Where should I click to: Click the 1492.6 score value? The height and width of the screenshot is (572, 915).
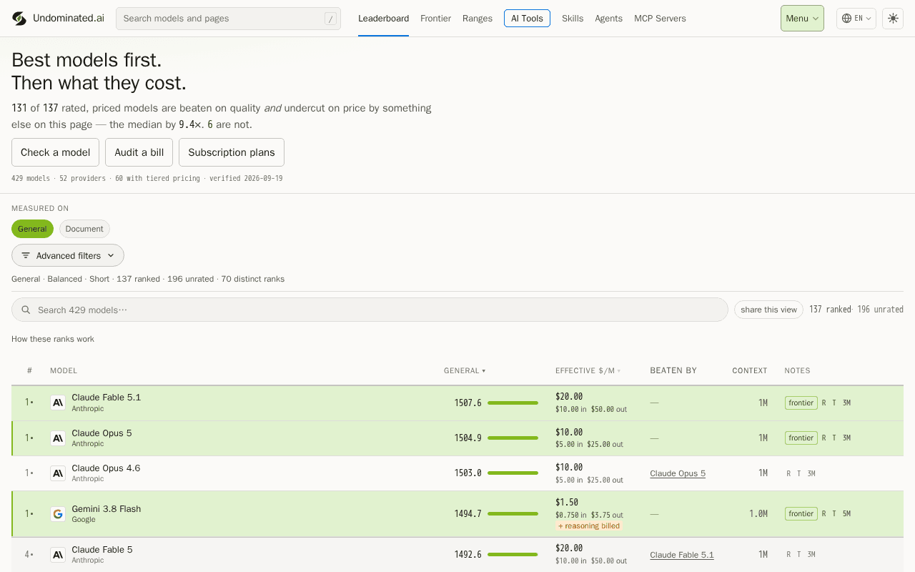point(468,555)
